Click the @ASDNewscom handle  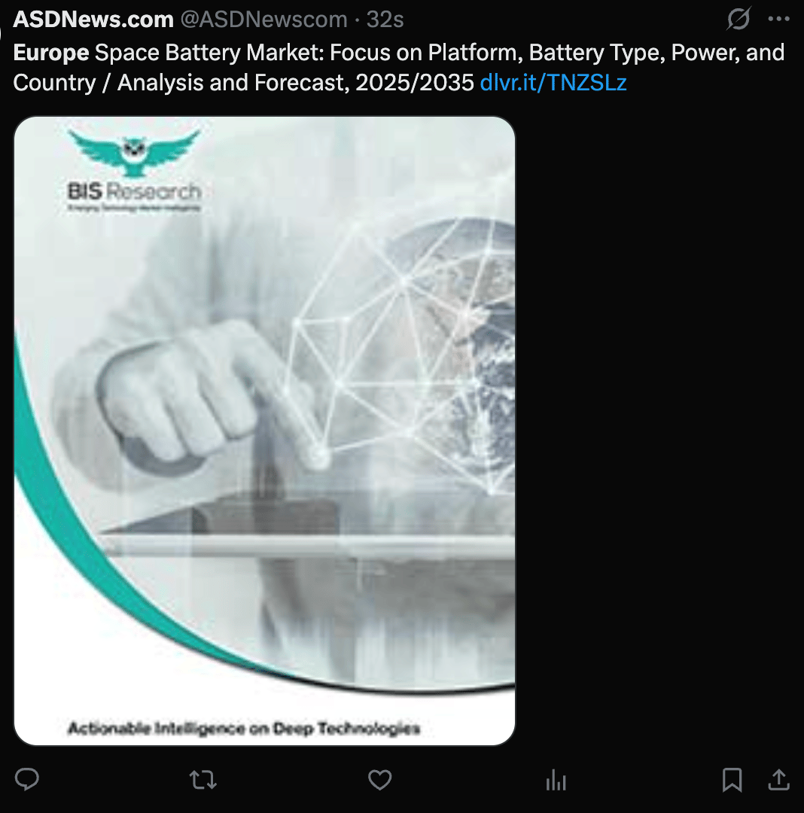[x=263, y=19]
